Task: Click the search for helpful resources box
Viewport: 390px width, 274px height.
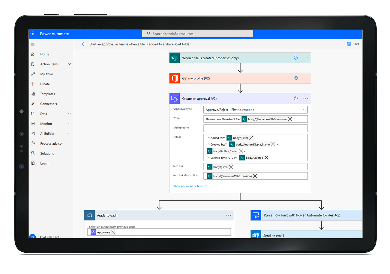Action: point(198,34)
